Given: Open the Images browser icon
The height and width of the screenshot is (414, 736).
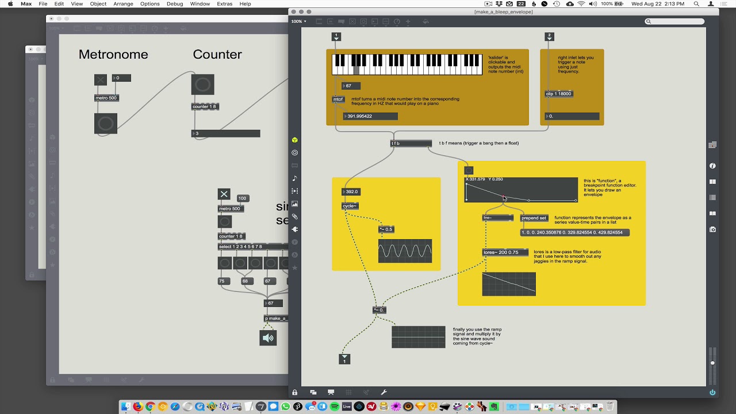Looking at the screenshot, I should tap(294, 204).
